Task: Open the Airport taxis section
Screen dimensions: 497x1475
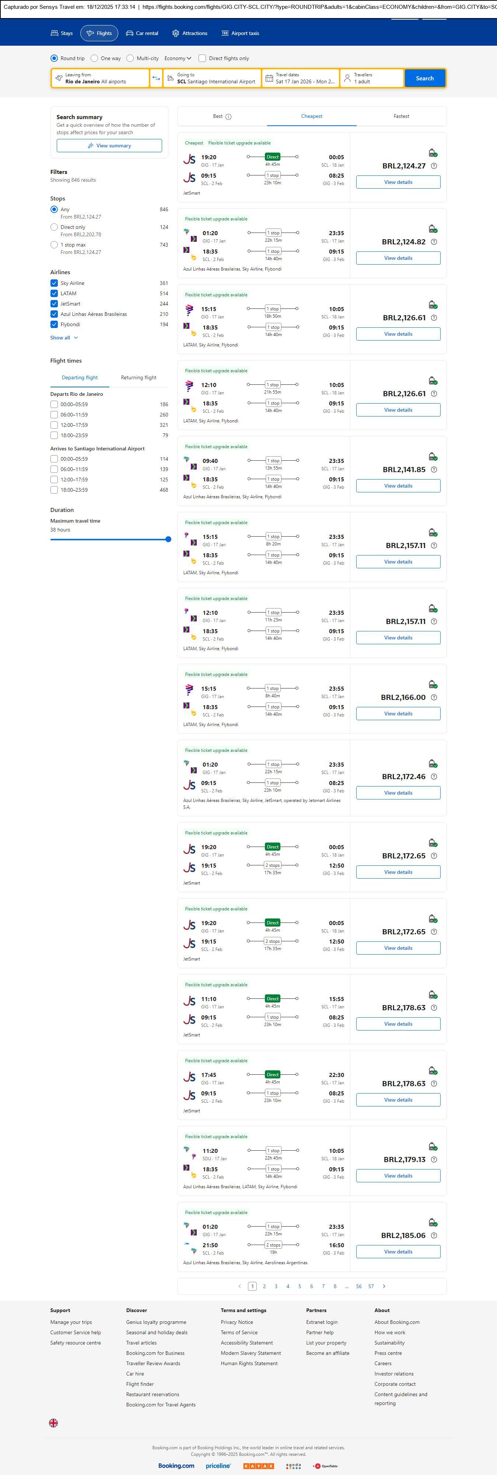Action: click(240, 33)
